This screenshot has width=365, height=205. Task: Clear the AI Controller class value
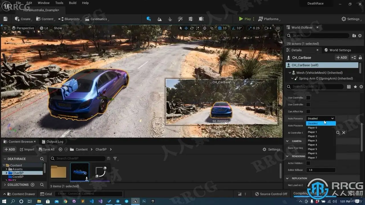coord(344,133)
